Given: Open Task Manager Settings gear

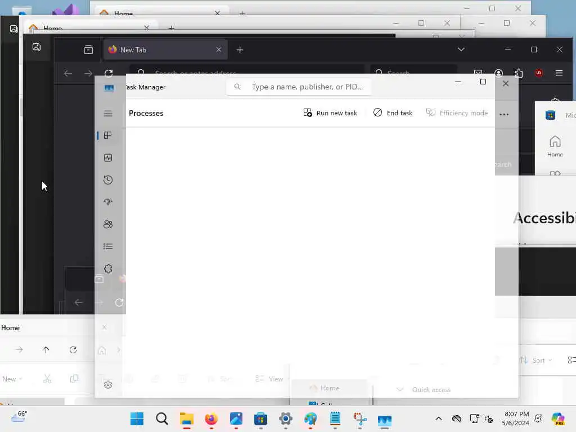Looking at the screenshot, I should [x=108, y=385].
